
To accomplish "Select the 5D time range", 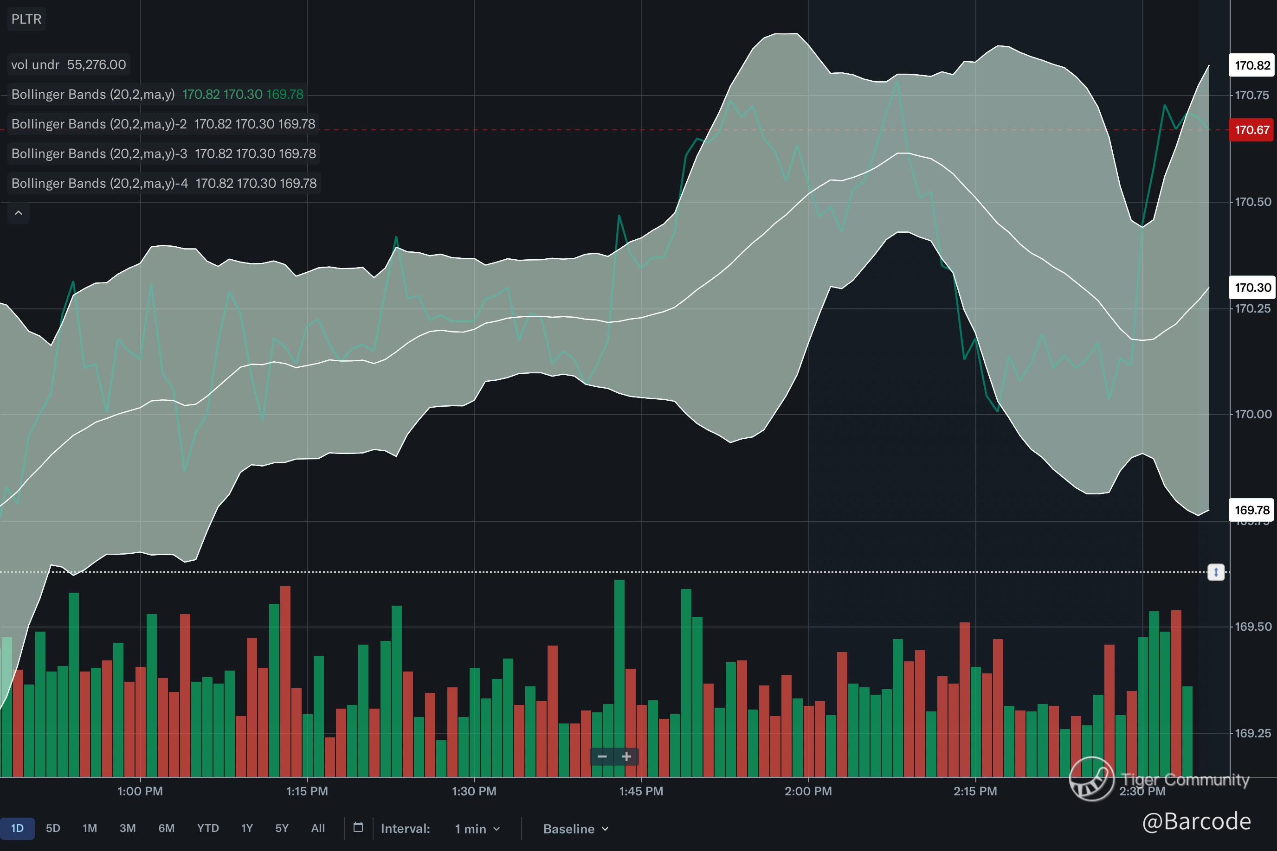I will pos(52,828).
